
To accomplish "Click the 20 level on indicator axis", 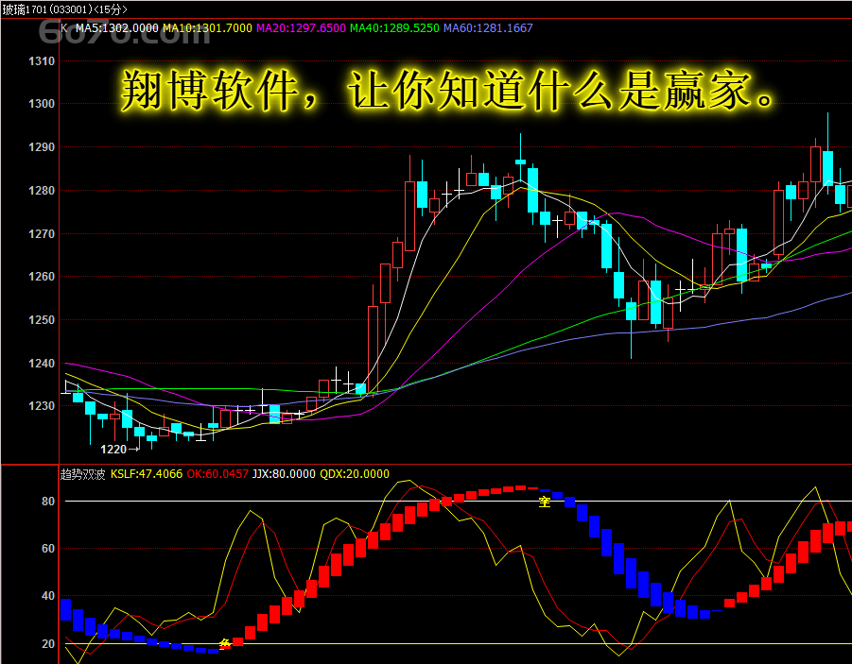I will [x=48, y=643].
